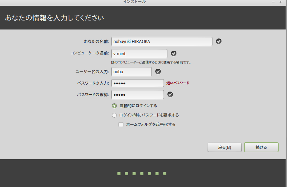Enable the ホームフォルダを暗号化する checkbox
This screenshot has width=287, height=187.
pos(121,125)
